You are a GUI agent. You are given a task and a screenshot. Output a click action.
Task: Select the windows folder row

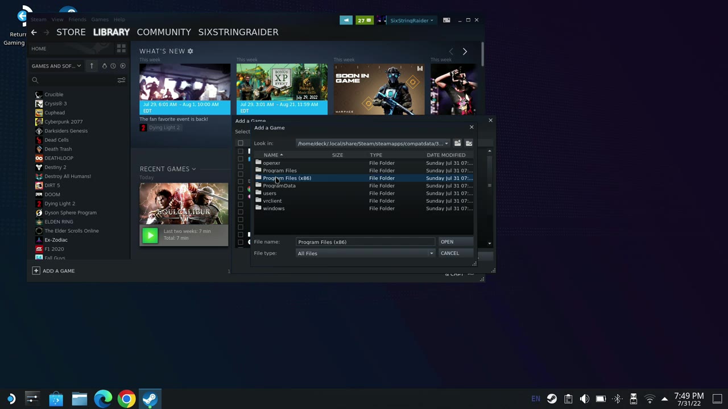363,208
